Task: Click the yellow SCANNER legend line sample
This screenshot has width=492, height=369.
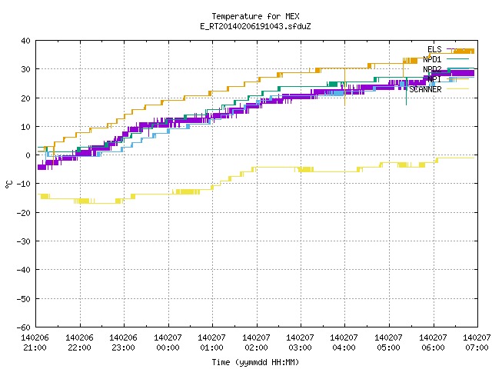Action: (458, 89)
